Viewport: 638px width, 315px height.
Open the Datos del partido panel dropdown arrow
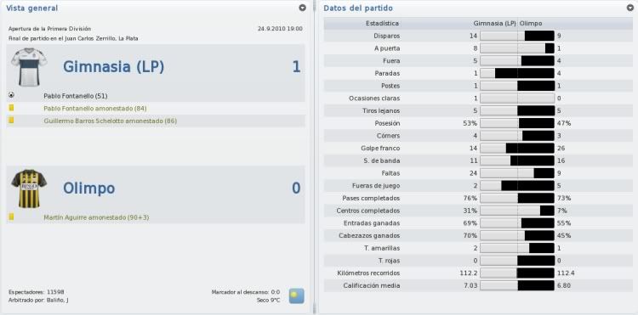pyautogui.click(x=630, y=8)
